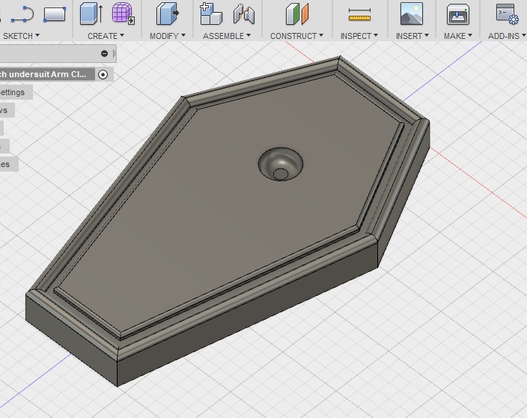This screenshot has width=527, height=418.
Task: Select the Measure ruler icon
Action: click(x=359, y=14)
